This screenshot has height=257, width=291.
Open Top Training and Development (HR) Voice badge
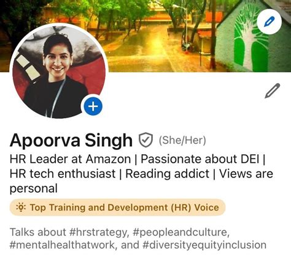[x=117, y=207]
